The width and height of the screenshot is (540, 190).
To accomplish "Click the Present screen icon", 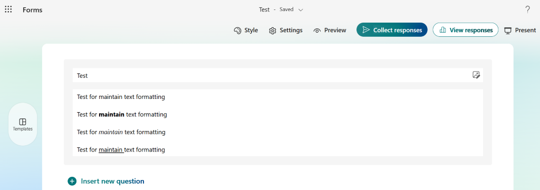I will tap(508, 31).
